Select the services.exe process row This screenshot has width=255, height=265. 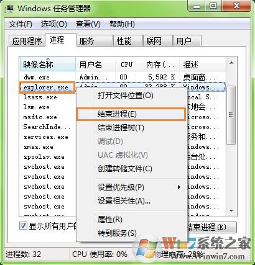point(48,137)
